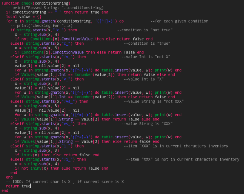This screenshot has width=244, height=194.
Task: Click the comment '--value Int is "not X"'
Action: point(146,57)
